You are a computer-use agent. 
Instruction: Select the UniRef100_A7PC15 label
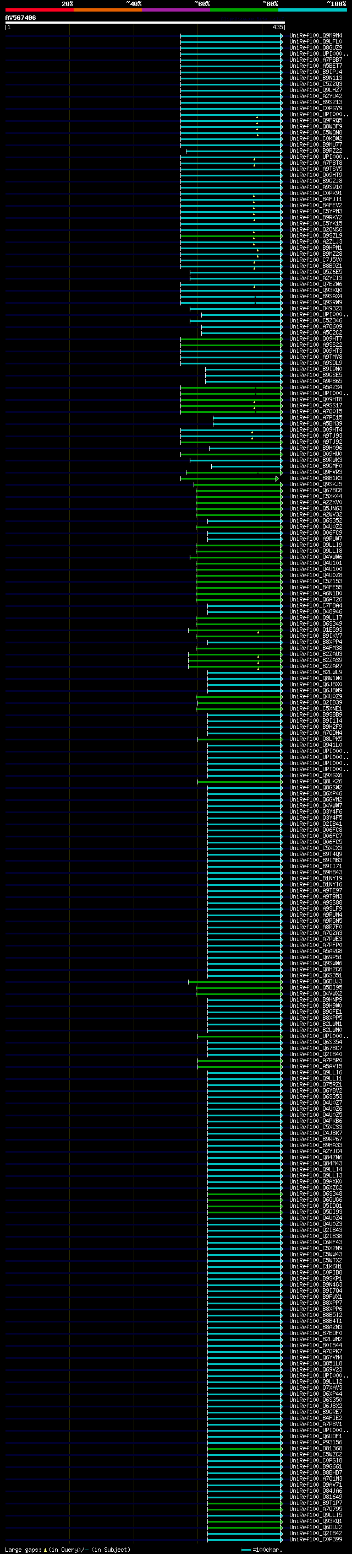pos(316,417)
